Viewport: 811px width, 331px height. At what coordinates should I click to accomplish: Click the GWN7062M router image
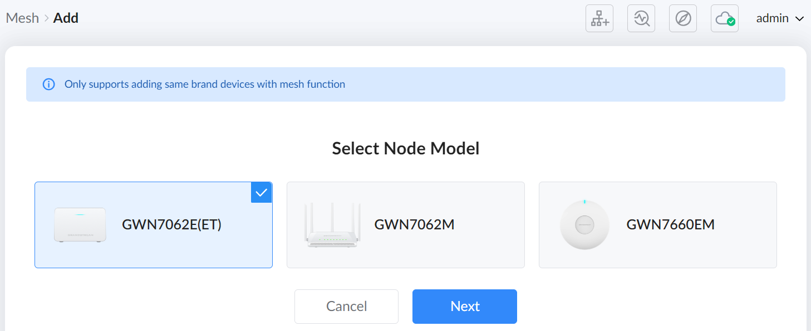click(333, 225)
